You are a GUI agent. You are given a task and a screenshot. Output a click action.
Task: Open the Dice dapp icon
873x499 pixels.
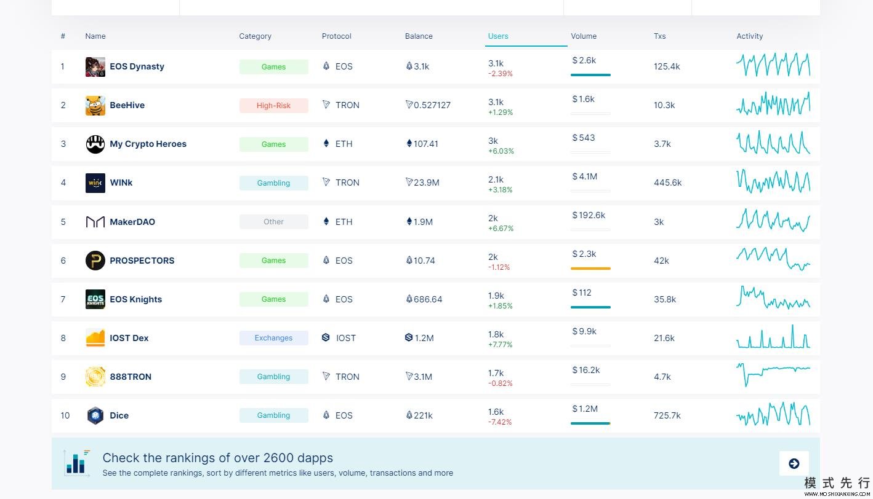95,415
